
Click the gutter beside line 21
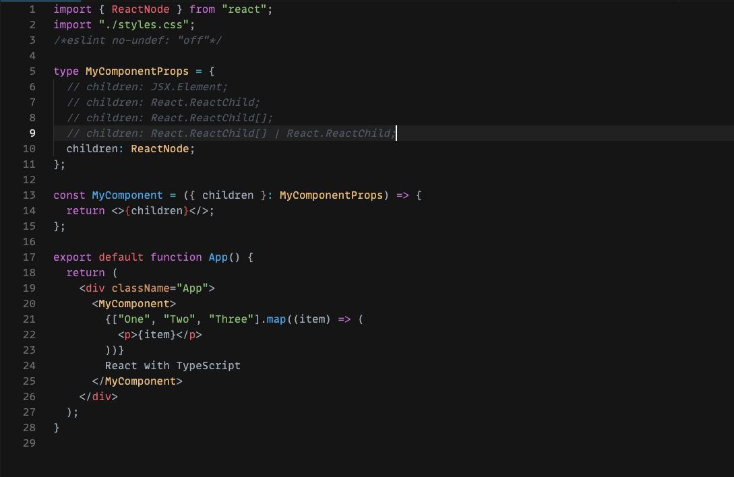coord(29,319)
